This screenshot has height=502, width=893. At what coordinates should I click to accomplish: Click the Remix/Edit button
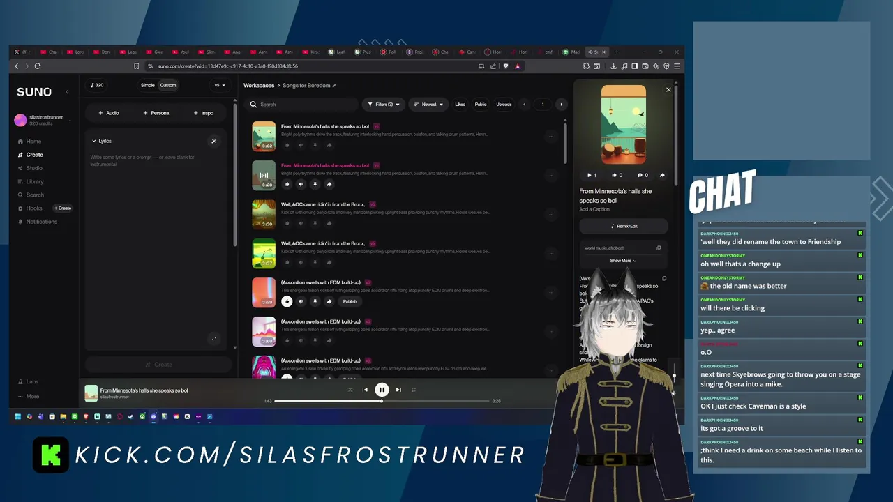[624, 226]
